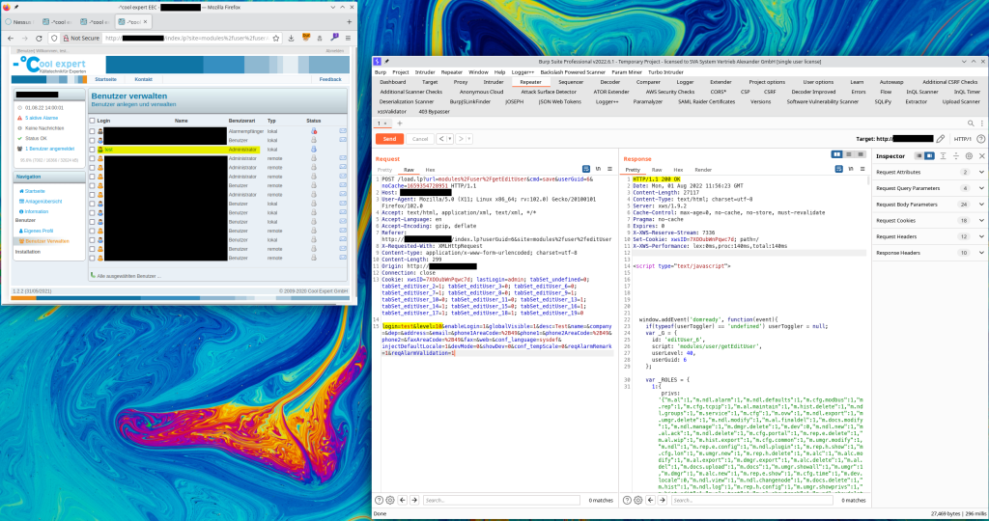This screenshot has width=989, height=521.
Task: Go to next match in request search
Action: click(414, 500)
